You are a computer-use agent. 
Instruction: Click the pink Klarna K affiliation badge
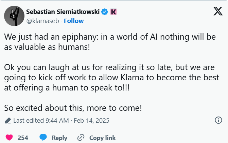(113, 12)
